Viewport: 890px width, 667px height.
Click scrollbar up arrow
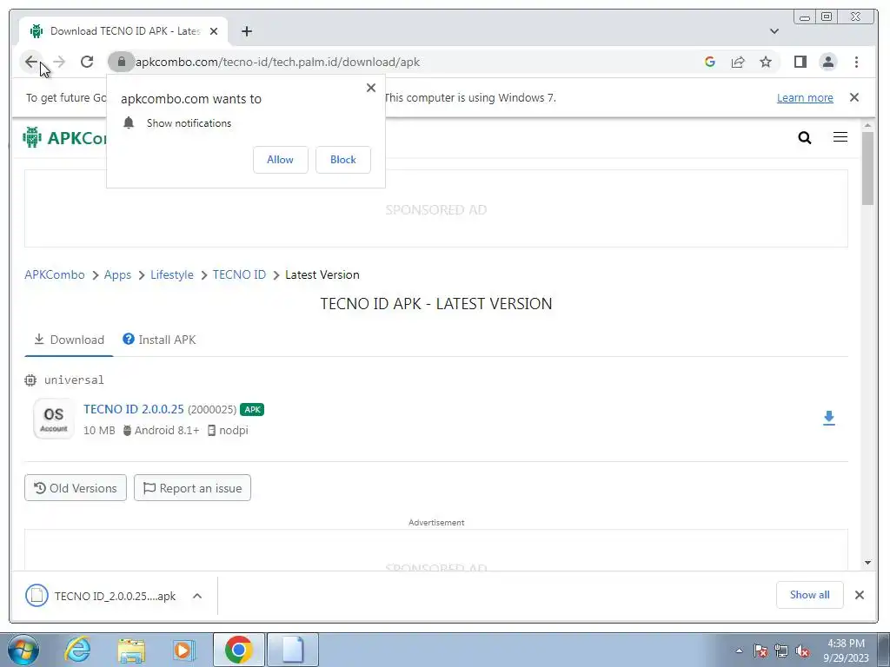click(867, 125)
